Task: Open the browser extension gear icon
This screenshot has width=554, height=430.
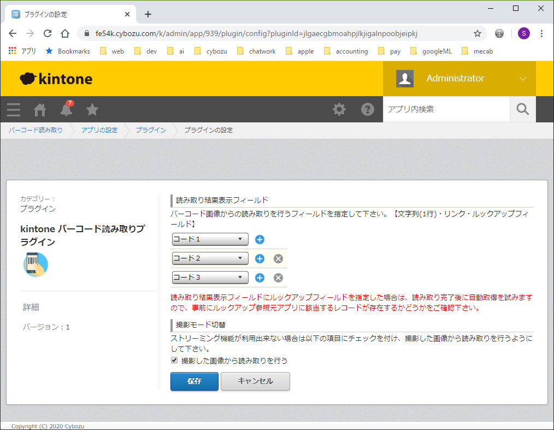Action: [499, 33]
